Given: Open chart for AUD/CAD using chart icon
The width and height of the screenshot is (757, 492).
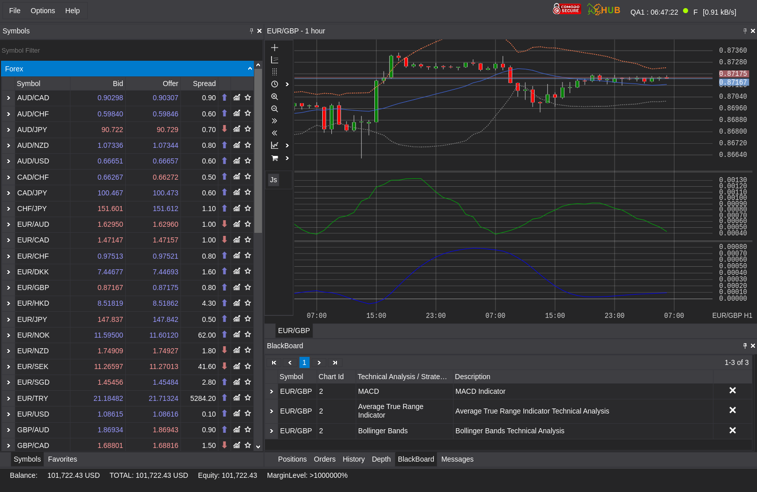Looking at the screenshot, I should pos(237,98).
